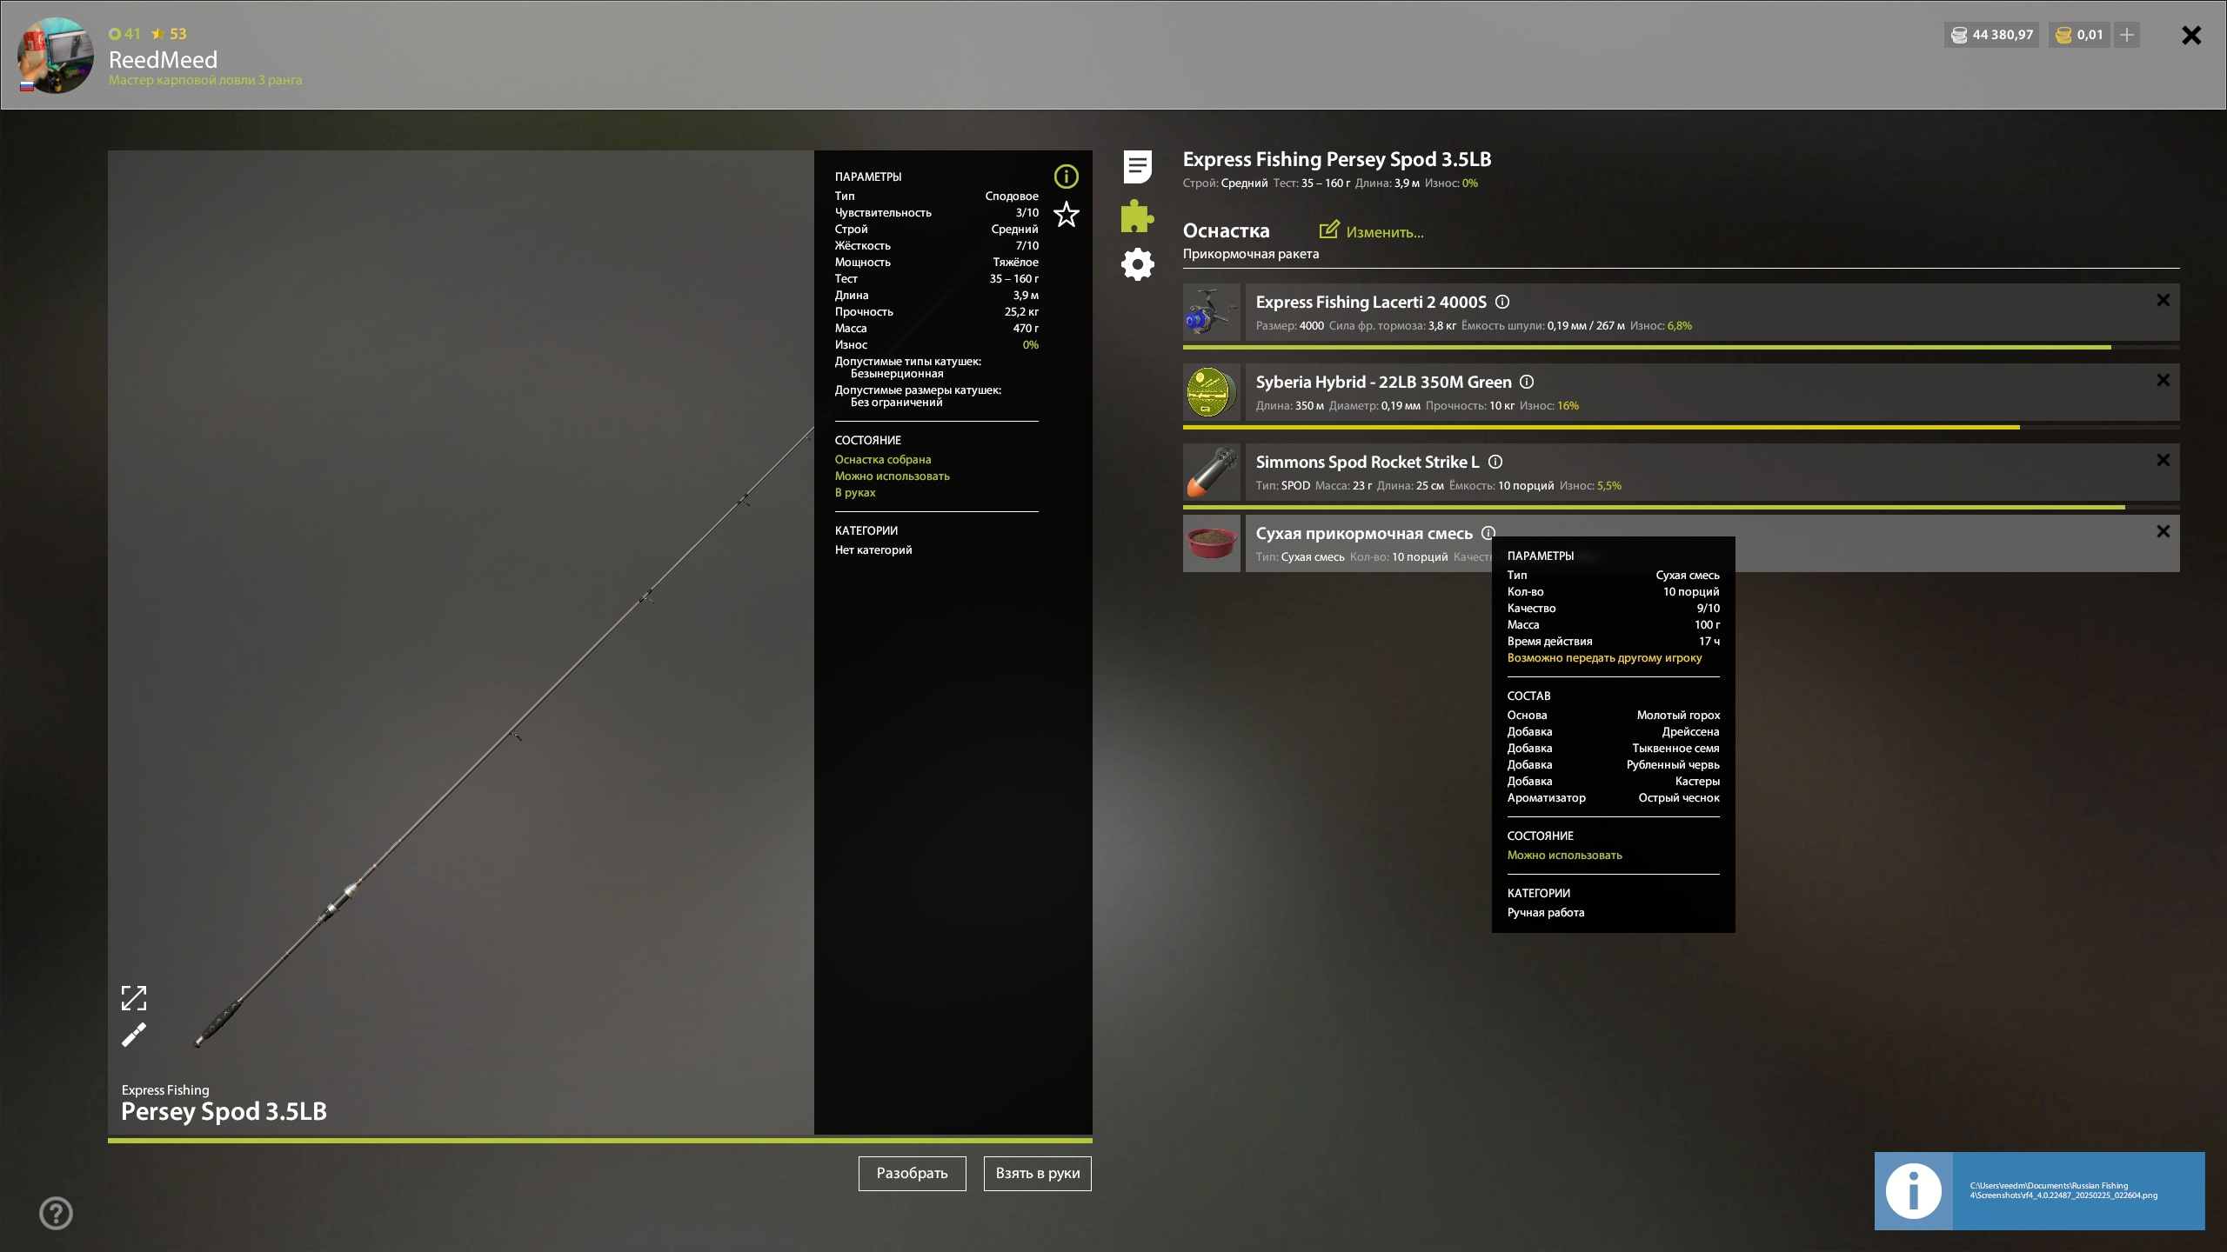The height and width of the screenshot is (1252, 2227).
Task: Click the star rating 53 indicator
Action: click(169, 34)
